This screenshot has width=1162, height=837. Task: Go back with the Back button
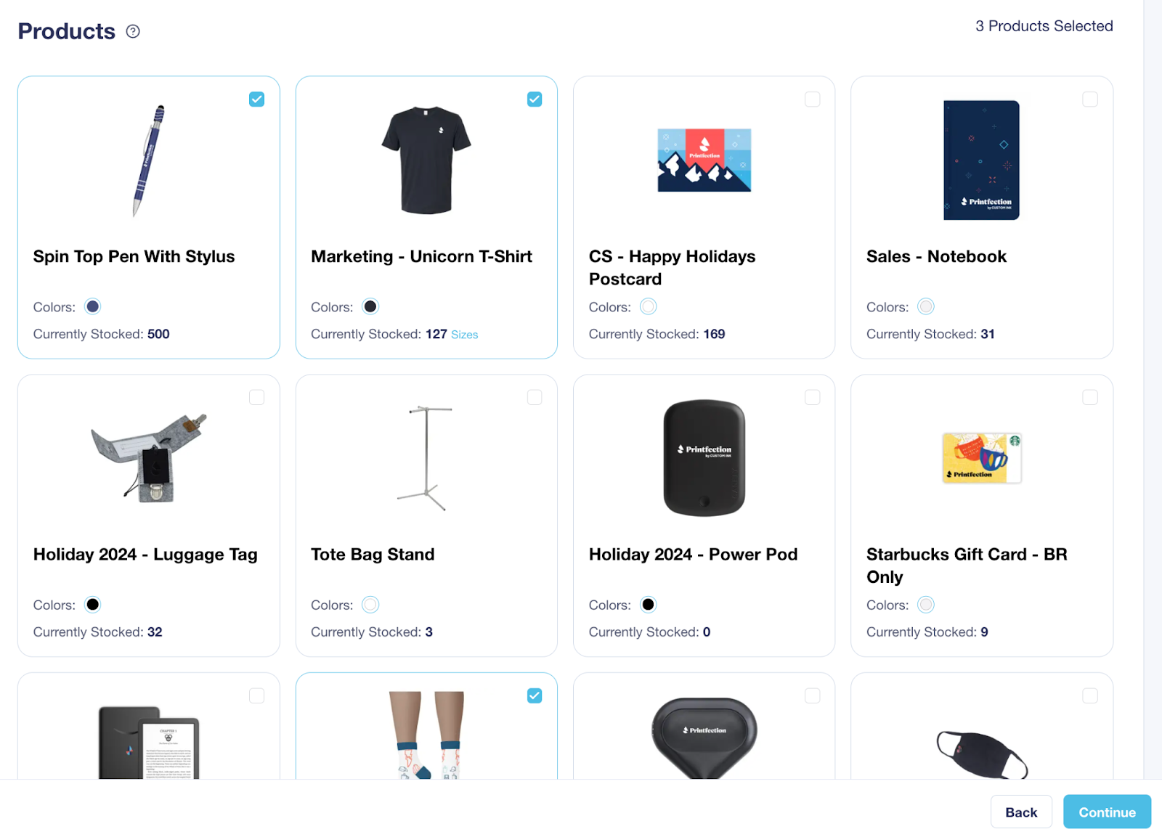(x=1021, y=812)
